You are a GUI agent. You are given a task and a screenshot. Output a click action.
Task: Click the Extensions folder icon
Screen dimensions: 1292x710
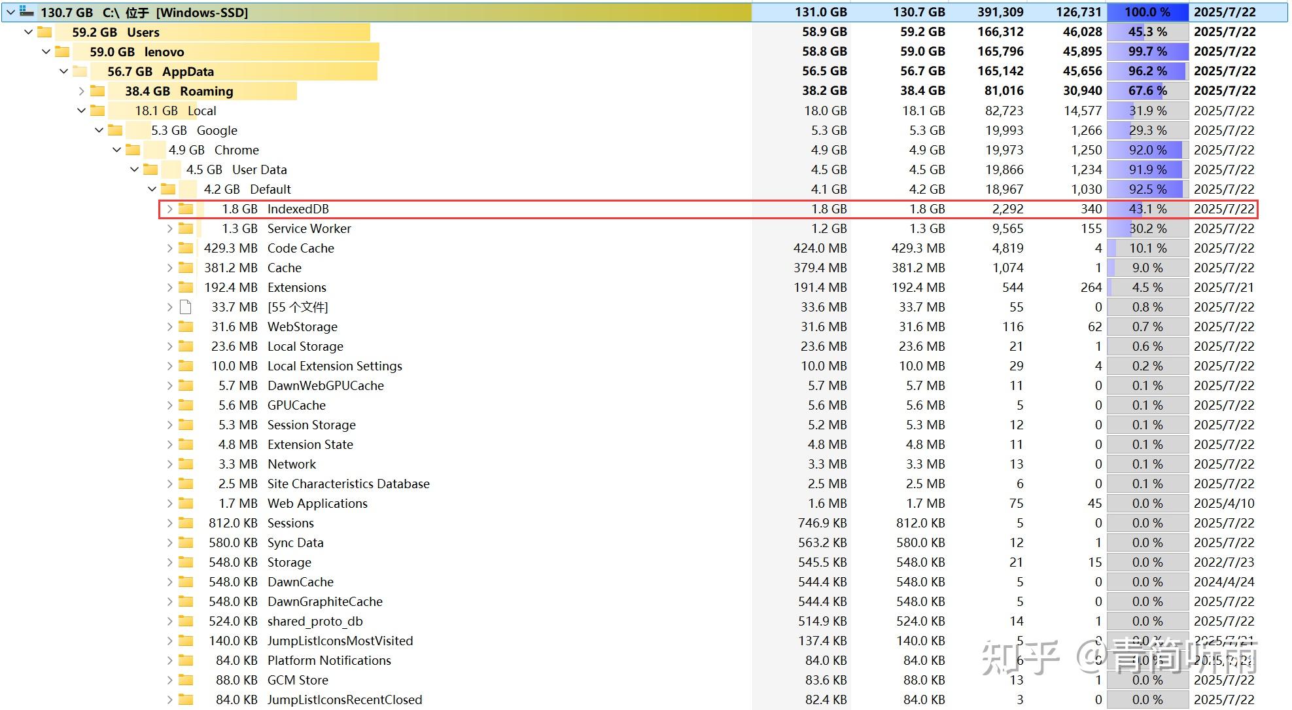(186, 287)
